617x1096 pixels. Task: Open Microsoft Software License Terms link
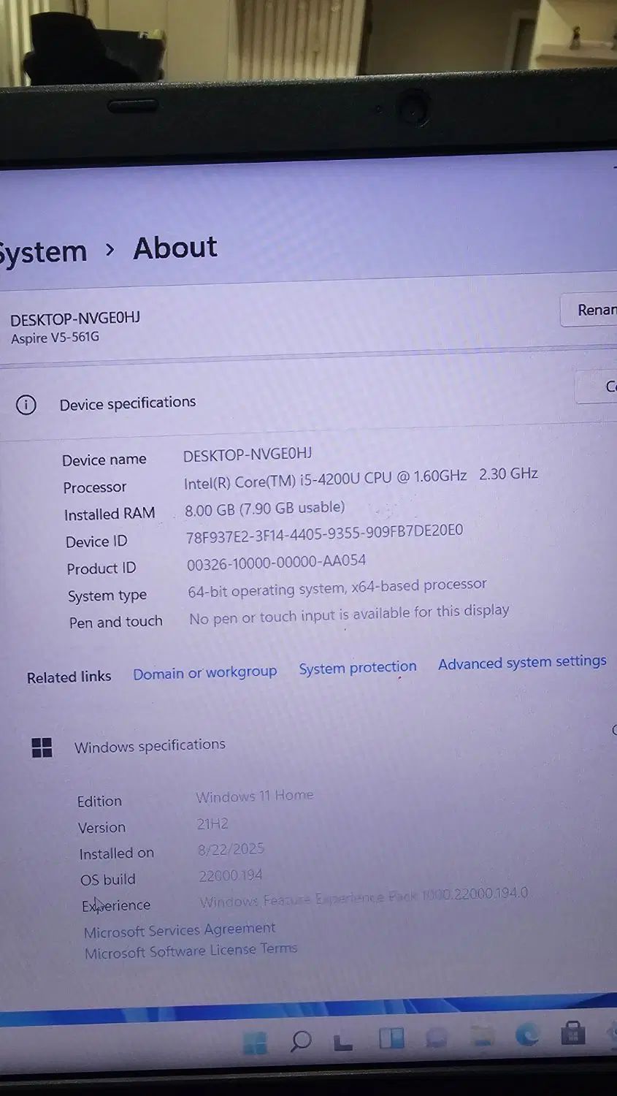(x=191, y=951)
